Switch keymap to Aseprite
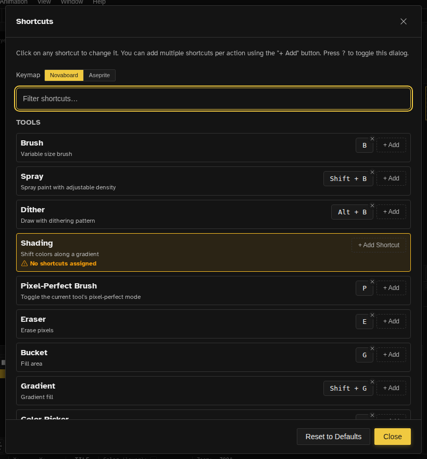Screen dimensions: 427x459 point(99,75)
